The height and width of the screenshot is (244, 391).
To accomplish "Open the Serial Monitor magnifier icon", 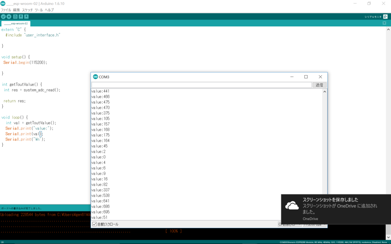I will (x=385, y=17).
